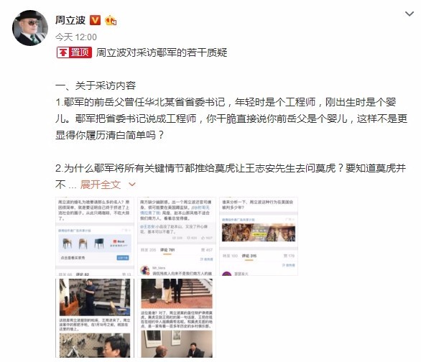The width and height of the screenshot is (421, 362).
Task: Click the man's face in fourth thumbnail bottom
Action: [x=117, y=347]
